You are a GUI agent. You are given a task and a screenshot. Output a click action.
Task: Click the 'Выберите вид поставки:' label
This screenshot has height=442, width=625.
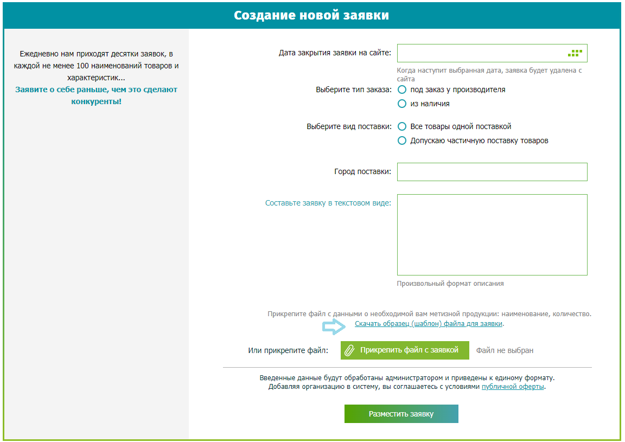coord(349,126)
